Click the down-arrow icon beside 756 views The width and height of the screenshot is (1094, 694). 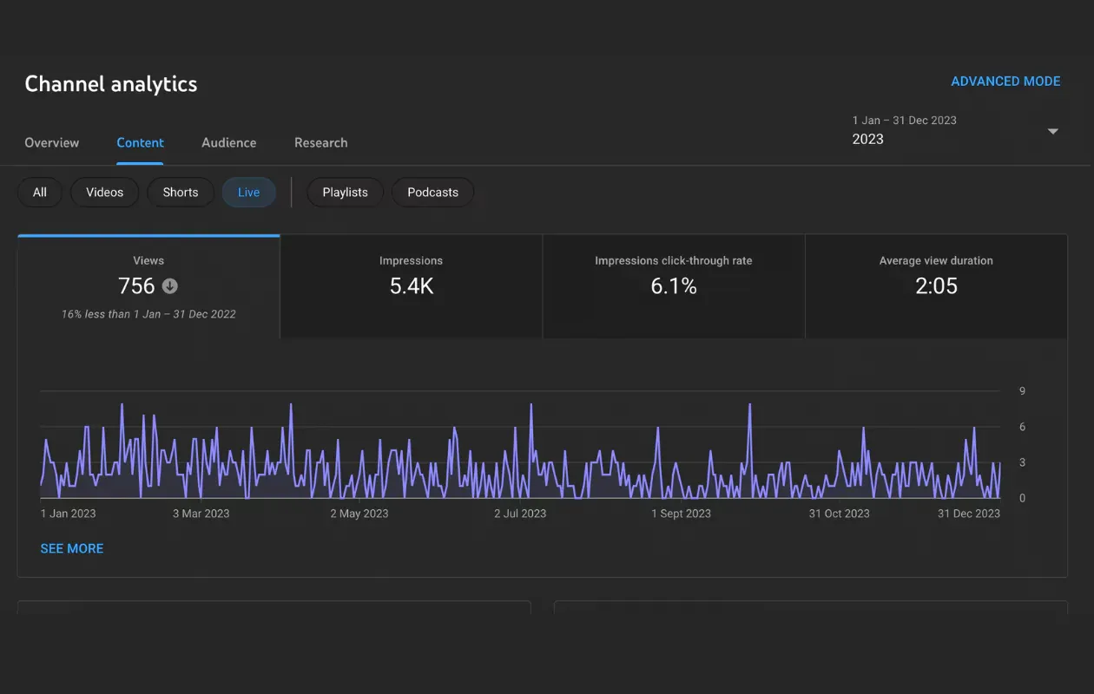coord(170,286)
